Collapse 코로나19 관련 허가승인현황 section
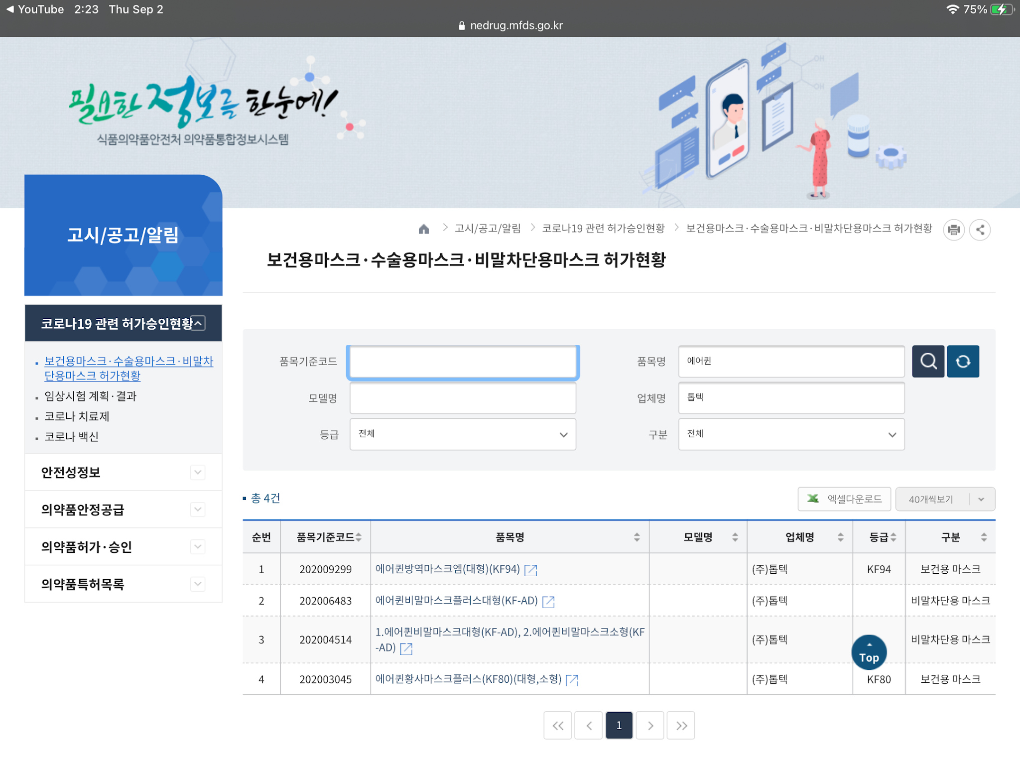 (x=198, y=323)
